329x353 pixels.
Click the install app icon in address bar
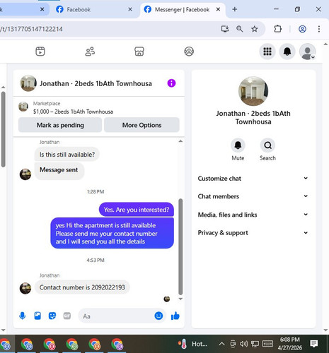click(225, 29)
